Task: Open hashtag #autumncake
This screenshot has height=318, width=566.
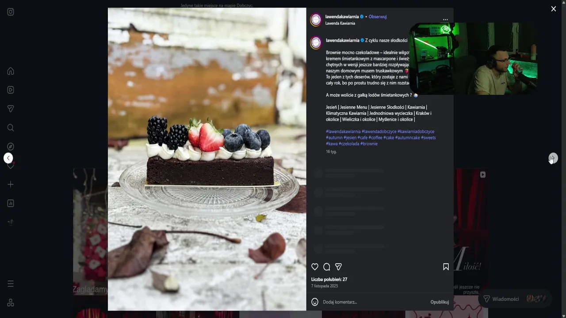Action: point(408,138)
